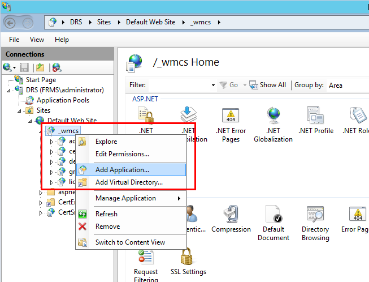Open the .NET Globalization feature icon
The image size is (369, 282).
pos(273,116)
